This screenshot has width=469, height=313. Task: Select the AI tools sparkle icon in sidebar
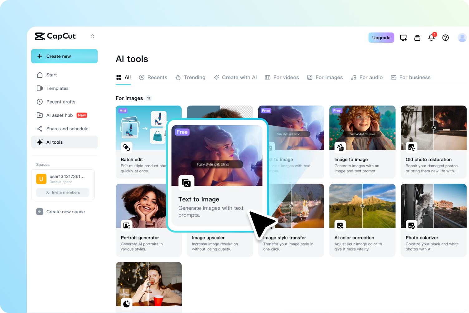pos(40,142)
